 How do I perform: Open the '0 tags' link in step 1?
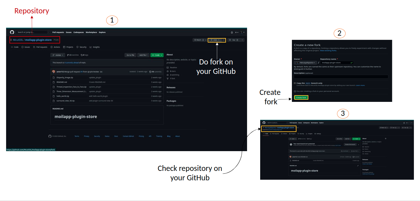(x=84, y=55)
